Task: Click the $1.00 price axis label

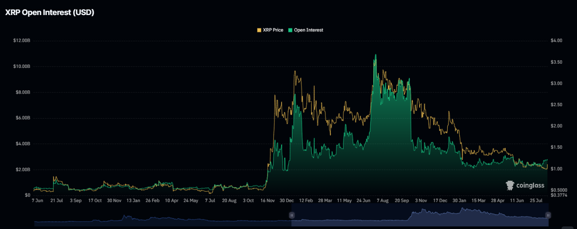Action: (556, 168)
